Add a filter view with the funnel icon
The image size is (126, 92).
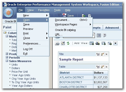(x=110, y=43)
